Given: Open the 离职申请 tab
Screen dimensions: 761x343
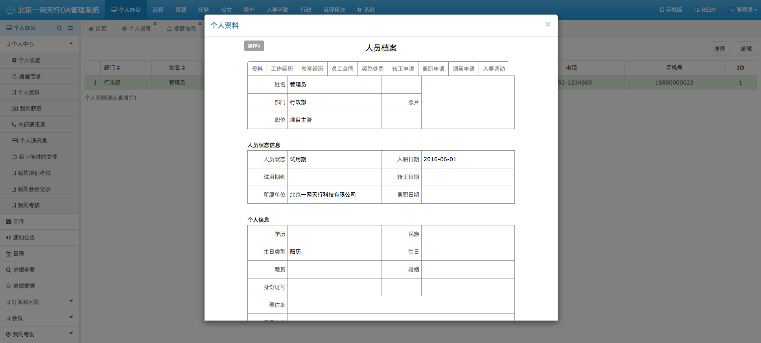Looking at the screenshot, I should pos(433,69).
